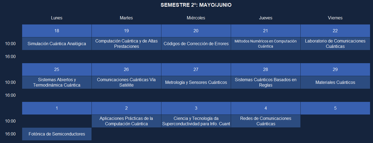
Task: Click the day 18 date cell
Action: pos(57,31)
